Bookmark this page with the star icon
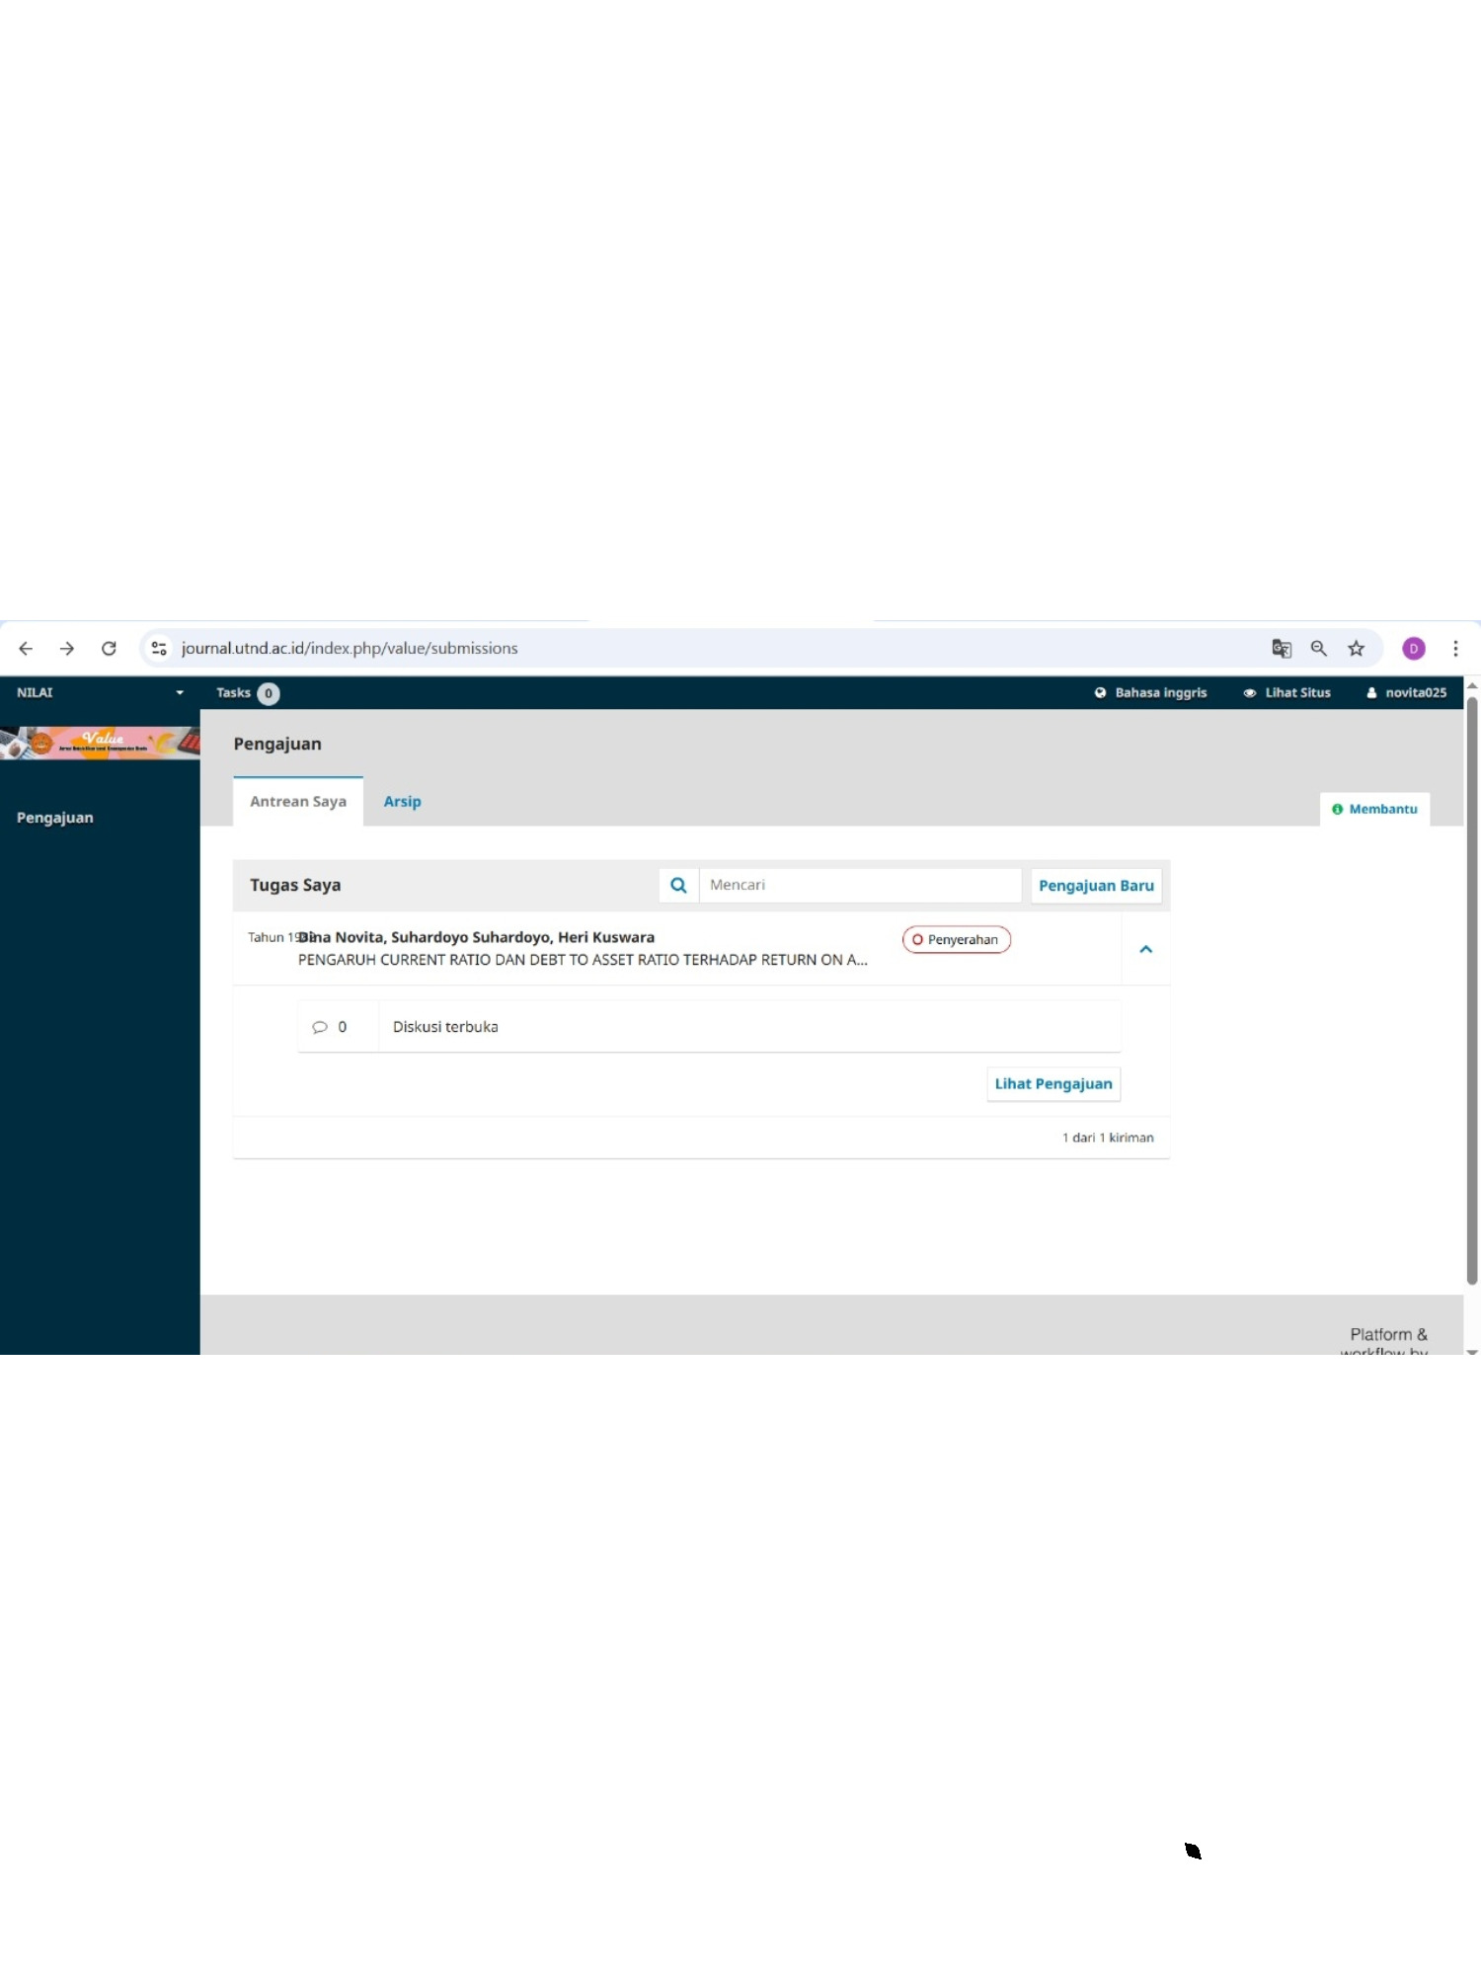1481x1975 pixels. [x=1357, y=649]
